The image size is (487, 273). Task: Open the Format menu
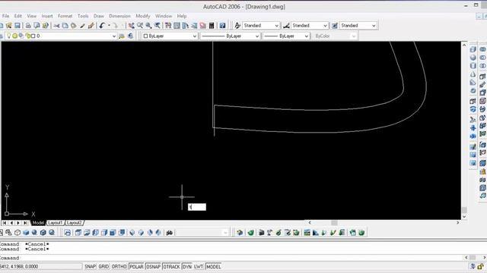65,16
